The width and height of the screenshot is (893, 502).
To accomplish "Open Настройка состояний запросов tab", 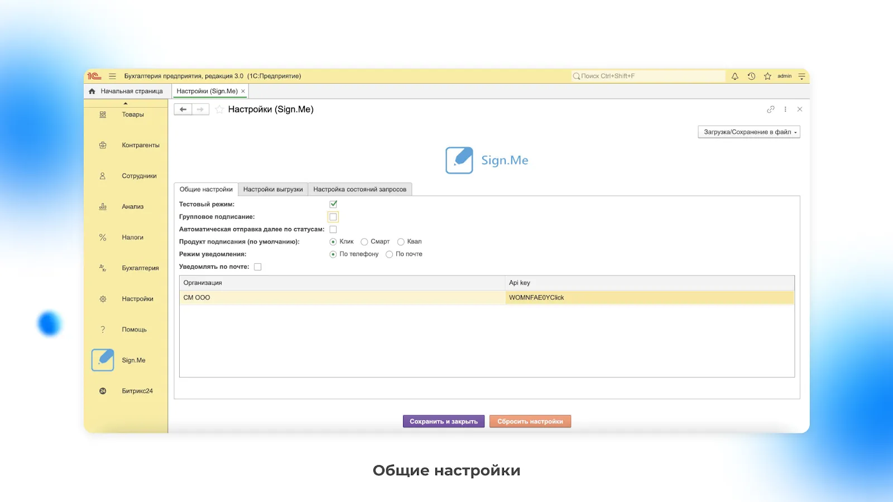I will 359,190.
